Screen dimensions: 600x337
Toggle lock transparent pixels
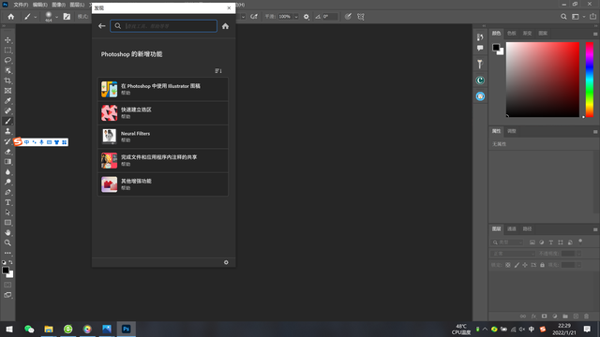pyautogui.click(x=508, y=265)
